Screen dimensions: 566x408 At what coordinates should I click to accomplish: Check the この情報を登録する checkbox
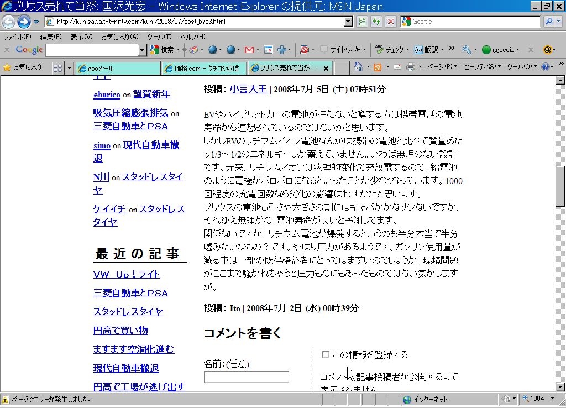[x=325, y=354]
